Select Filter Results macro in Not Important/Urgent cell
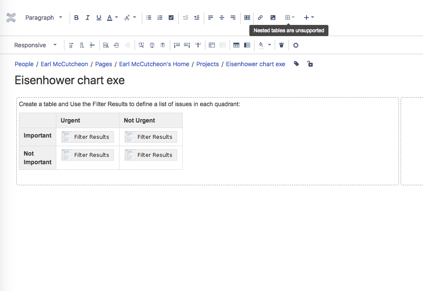This screenshot has height=291, width=423. (x=87, y=155)
